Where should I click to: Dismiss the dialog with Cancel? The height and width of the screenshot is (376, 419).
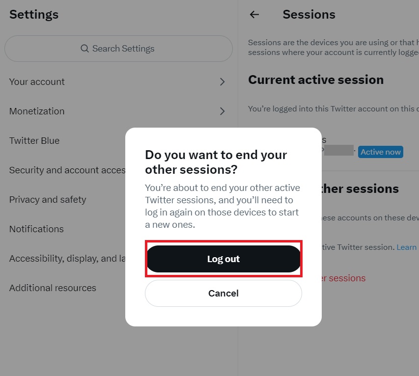(x=223, y=293)
